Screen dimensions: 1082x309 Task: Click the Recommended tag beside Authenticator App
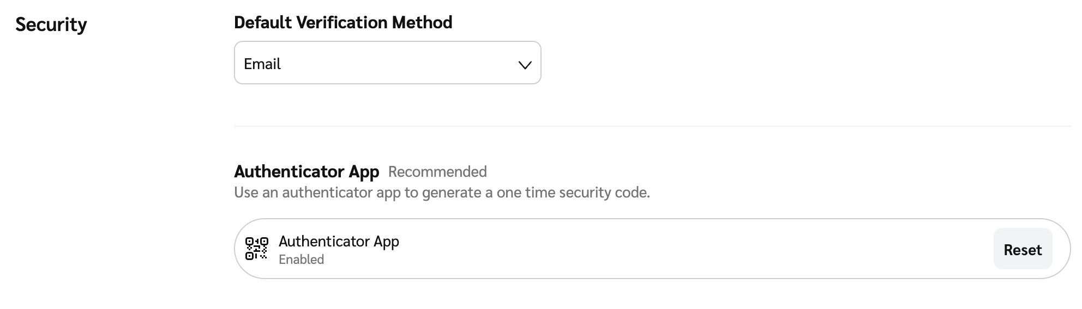(x=437, y=172)
